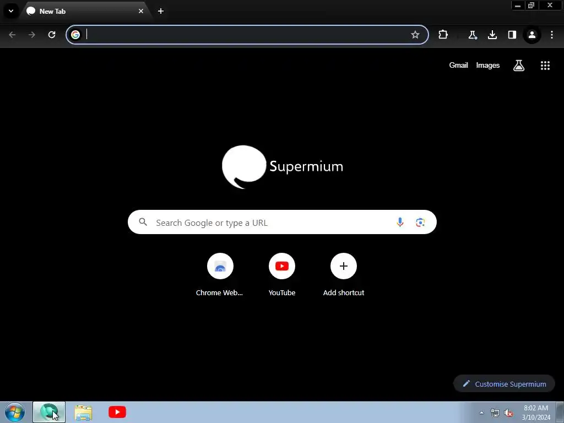Start voice search with microphone icon

pyautogui.click(x=400, y=222)
